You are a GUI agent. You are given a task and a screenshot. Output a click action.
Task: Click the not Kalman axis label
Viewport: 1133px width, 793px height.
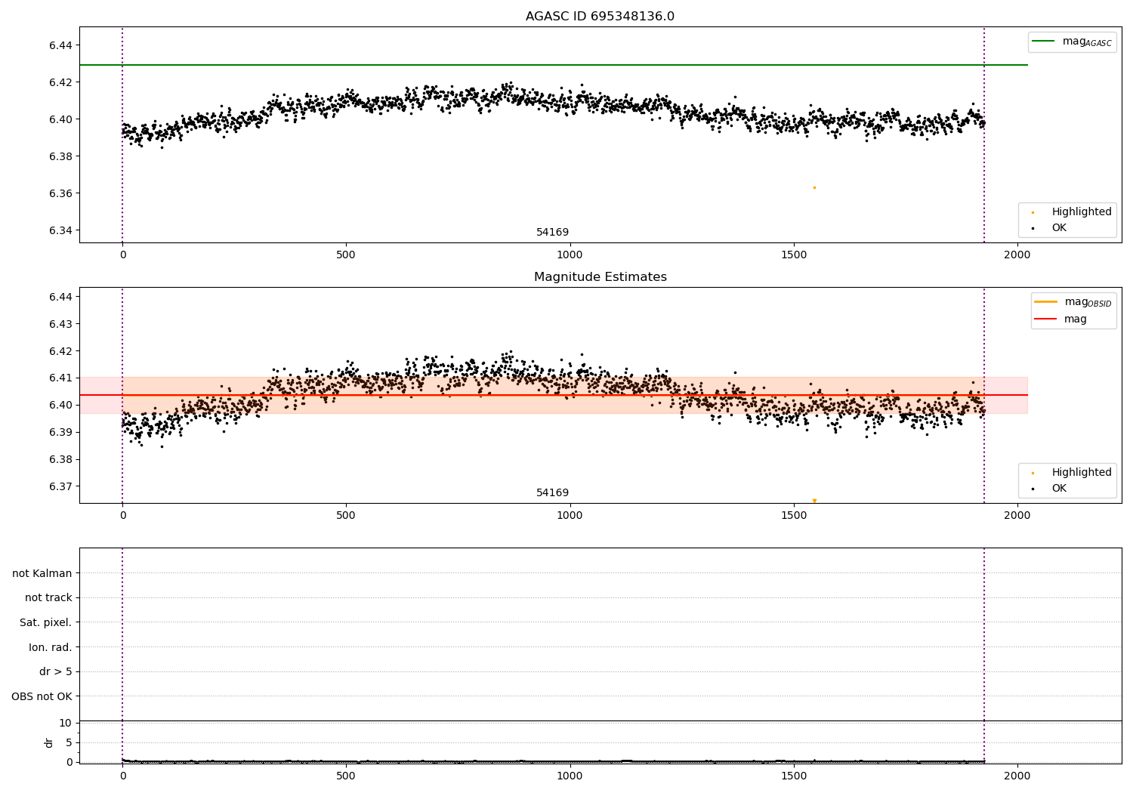[42, 573]
